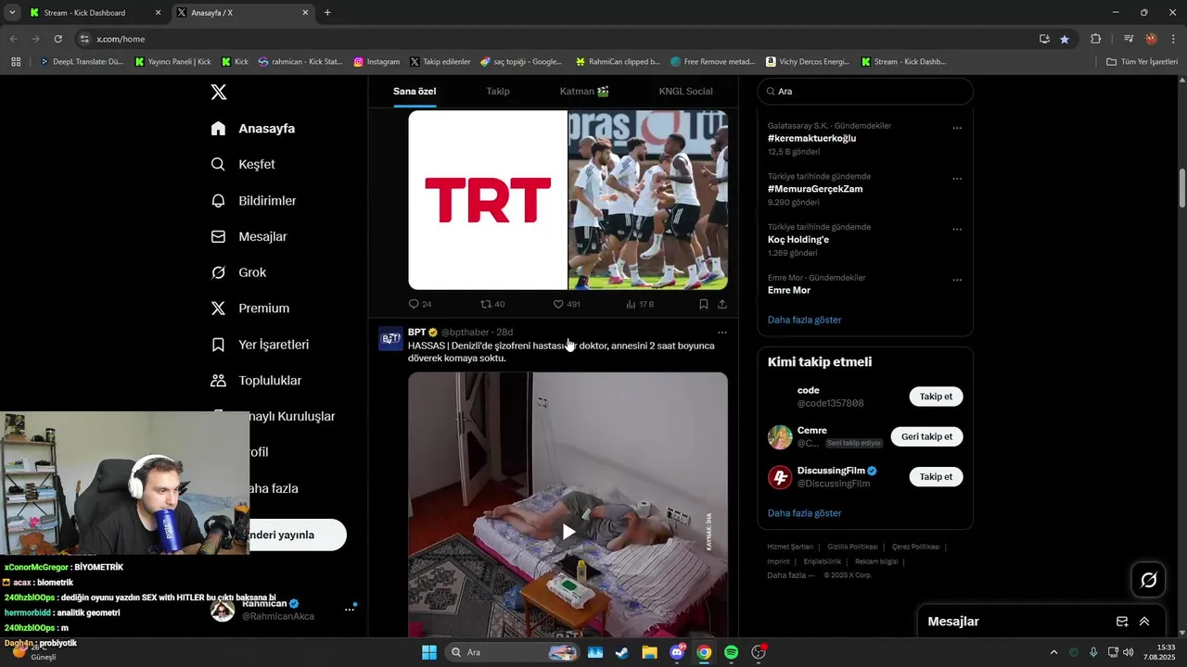
Task: Open Chrome extensions puzzle icon
Action: pyautogui.click(x=1096, y=39)
